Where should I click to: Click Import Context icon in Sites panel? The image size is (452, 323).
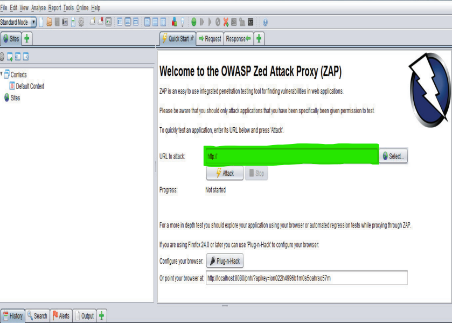pyautogui.click(x=18, y=57)
